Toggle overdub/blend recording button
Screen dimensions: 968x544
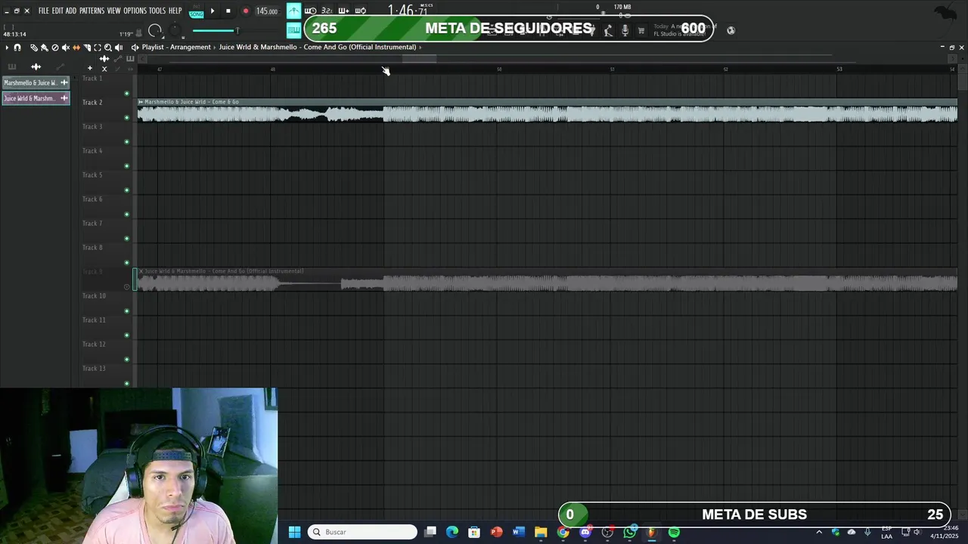tap(343, 11)
